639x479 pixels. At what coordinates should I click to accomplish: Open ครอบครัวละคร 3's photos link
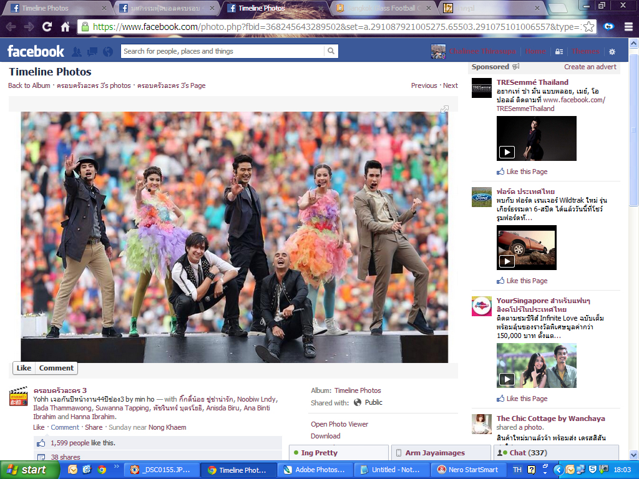click(94, 85)
